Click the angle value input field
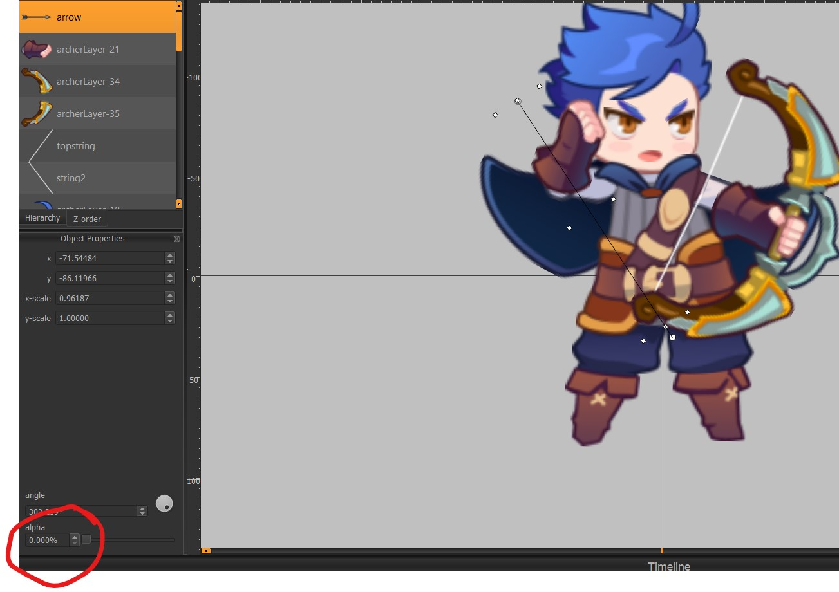This screenshot has width=839, height=592. click(81, 511)
